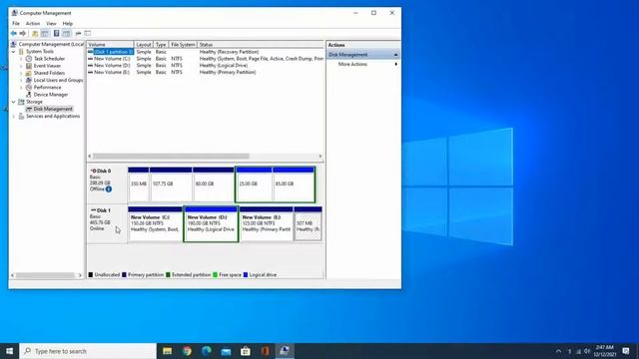Open the More Actions submenu arrow
Image resolution: width=639 pixels, height=359 pixels.
(x=395, y=64)
